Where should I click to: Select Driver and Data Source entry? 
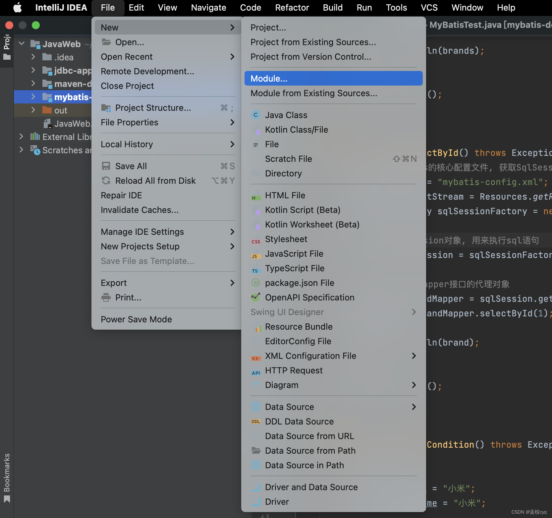[x=333, y=487]
